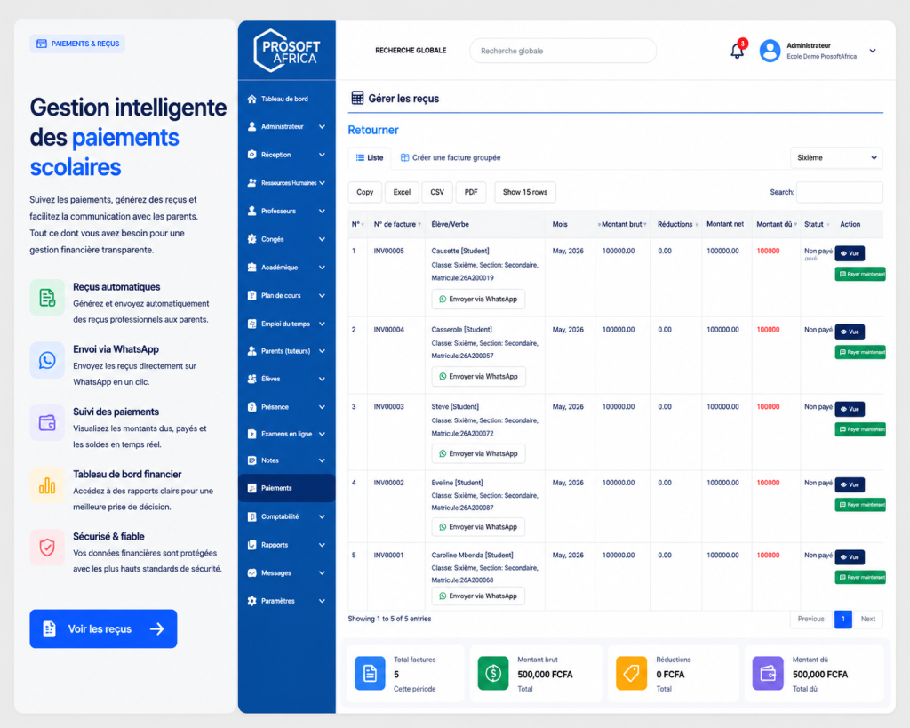Go to pagination page 1

[842, 619]
